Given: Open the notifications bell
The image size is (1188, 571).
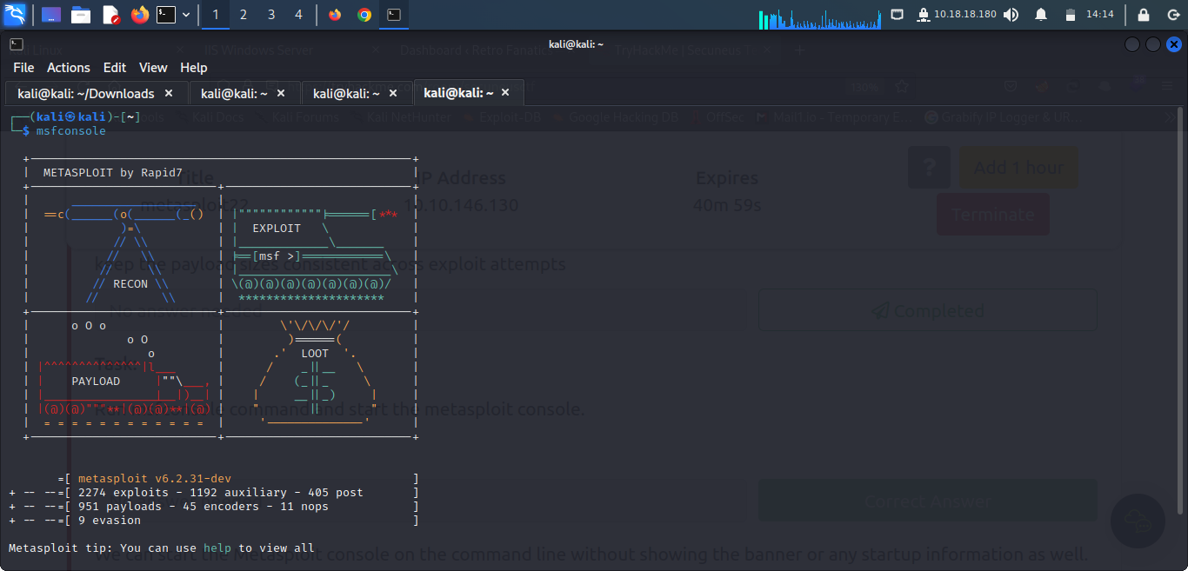Looking at the screenshot, I should tap(1041, 15).
